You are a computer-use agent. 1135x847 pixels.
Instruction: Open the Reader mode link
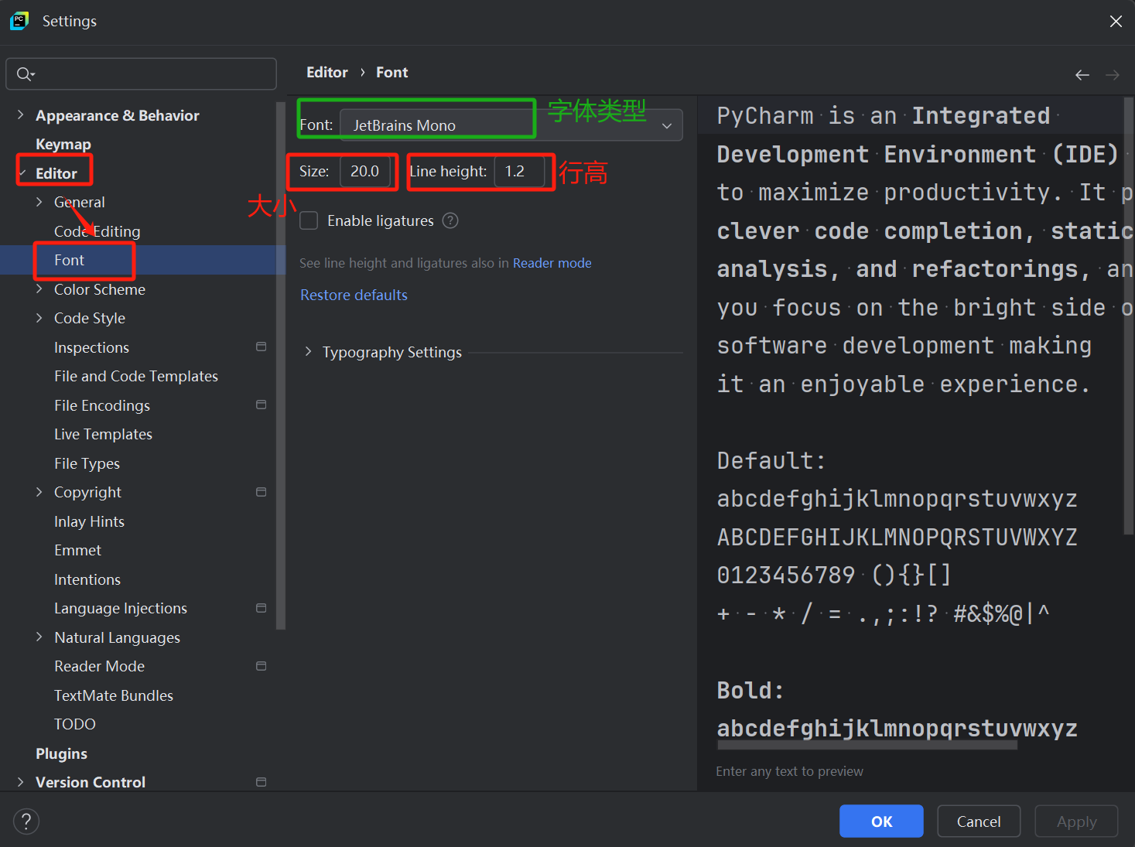552,263
